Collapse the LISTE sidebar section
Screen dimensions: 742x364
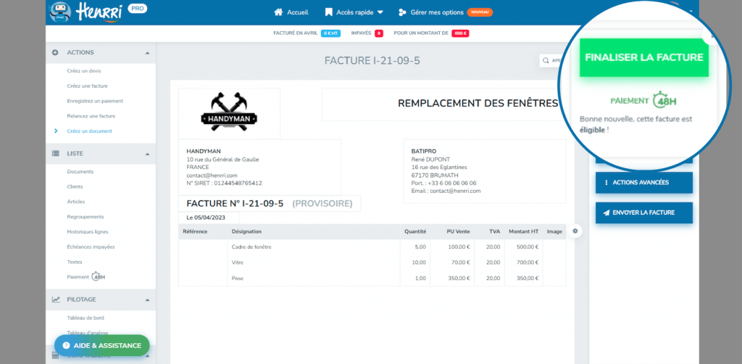pos(148,154)
